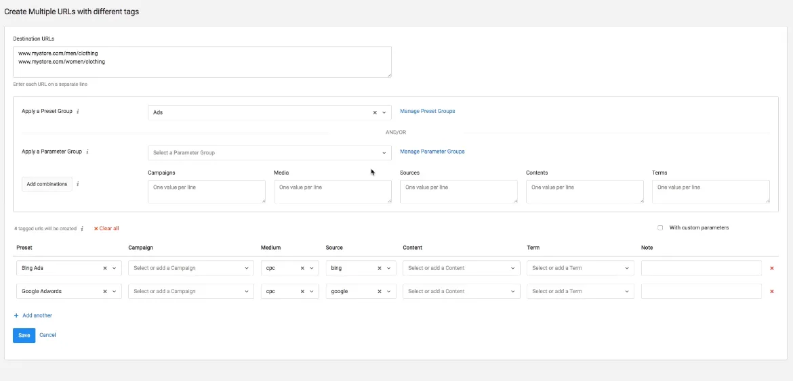Viewport: 793px width, 381px height.
Task: Delete the Bing Ads row
Action: pos(771,269)
